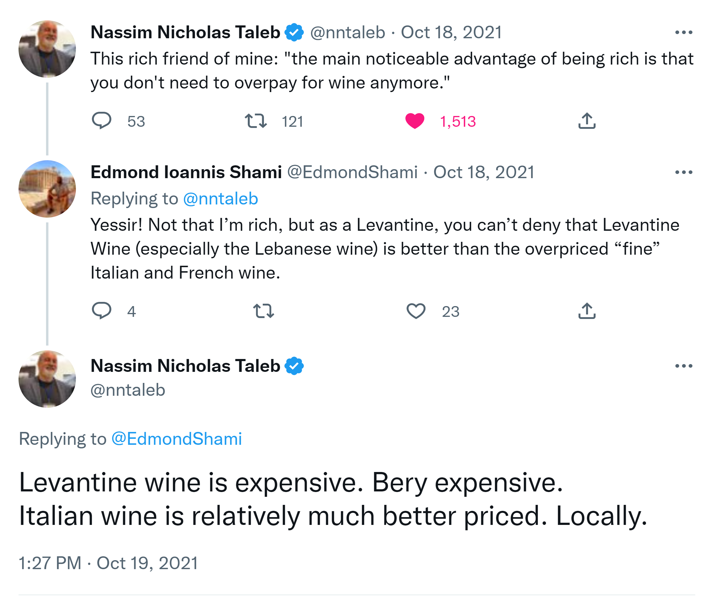Open more options on first Taleb tweet

click(683, 32)
